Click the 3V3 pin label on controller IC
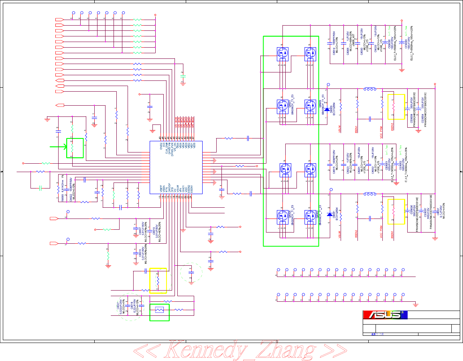Image resolution: width=463 pixels, height=361 pixels. (164, 145)
